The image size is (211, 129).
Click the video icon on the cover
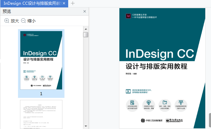pyautogui.click(x=128, y=91)
